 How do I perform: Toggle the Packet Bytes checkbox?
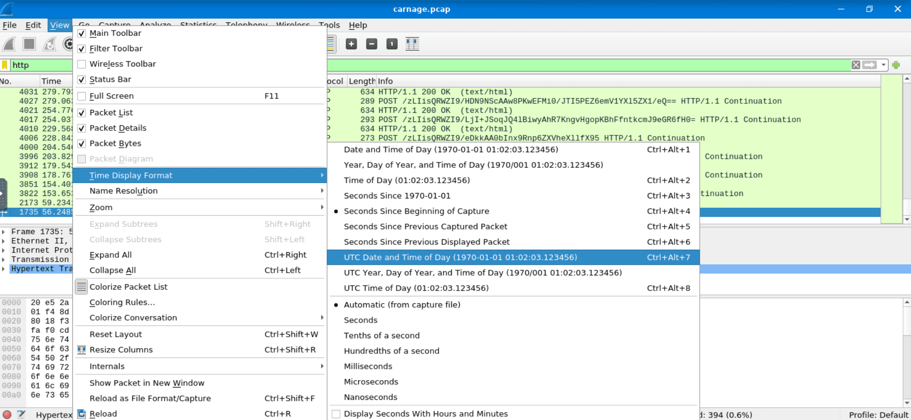pos(82,144)
